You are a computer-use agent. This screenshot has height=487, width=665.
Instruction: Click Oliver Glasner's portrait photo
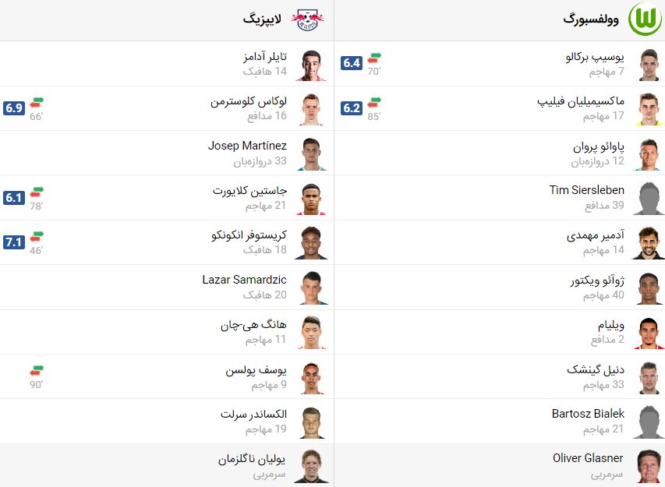[649, 466]
